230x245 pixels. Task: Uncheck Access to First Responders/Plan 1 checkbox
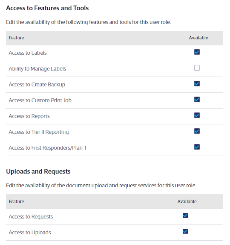(197, 147)
